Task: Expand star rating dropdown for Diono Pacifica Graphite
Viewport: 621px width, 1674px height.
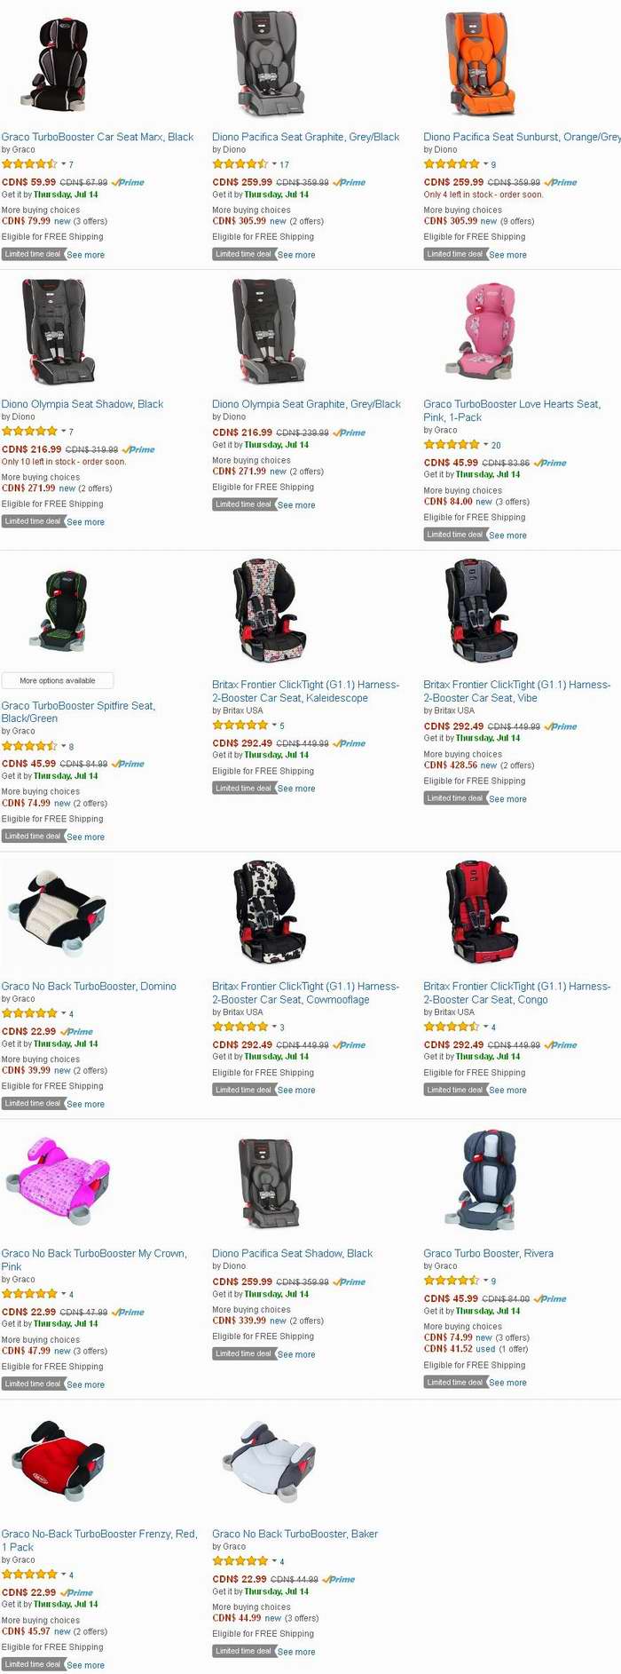Action: 274,164
